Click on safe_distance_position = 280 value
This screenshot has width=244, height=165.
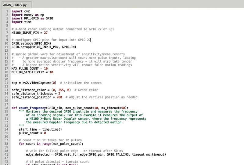(59, 97)
